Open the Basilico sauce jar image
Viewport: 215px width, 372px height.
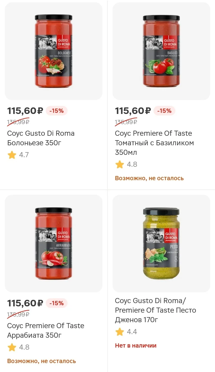click(161, 51)
